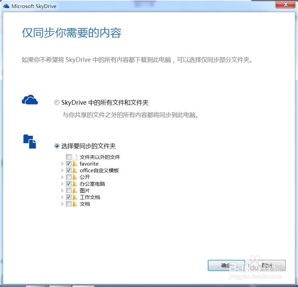
Task: Click the 确定 button
Action: [226, 265]
